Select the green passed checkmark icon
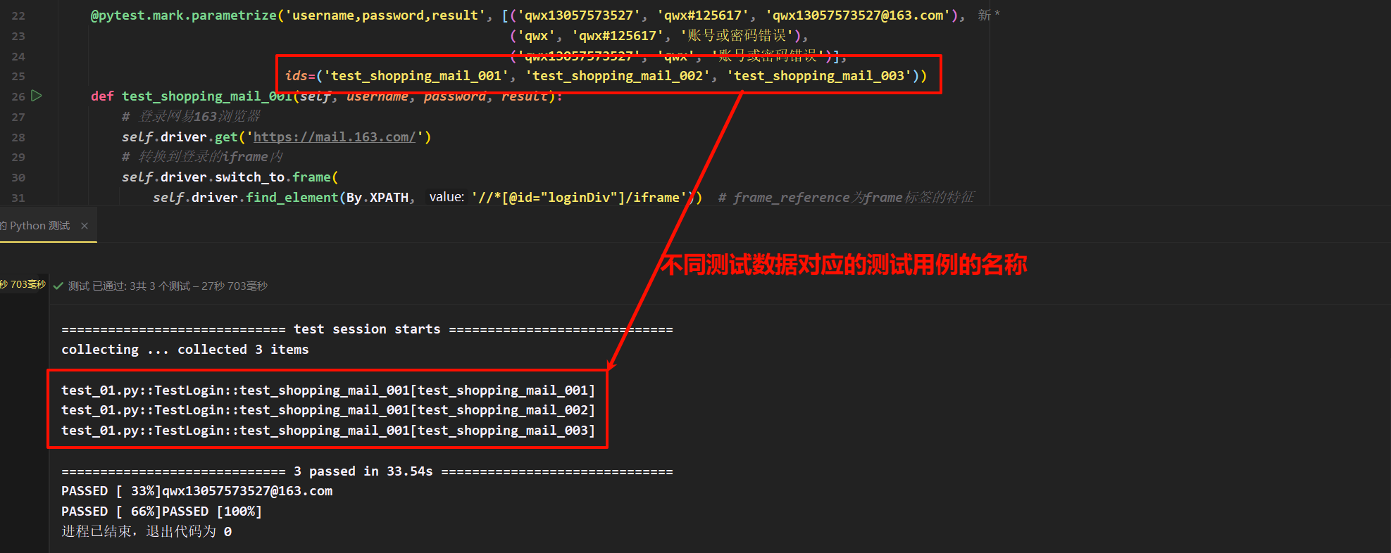Screen dimensions: 1391x553 point(58,286)
